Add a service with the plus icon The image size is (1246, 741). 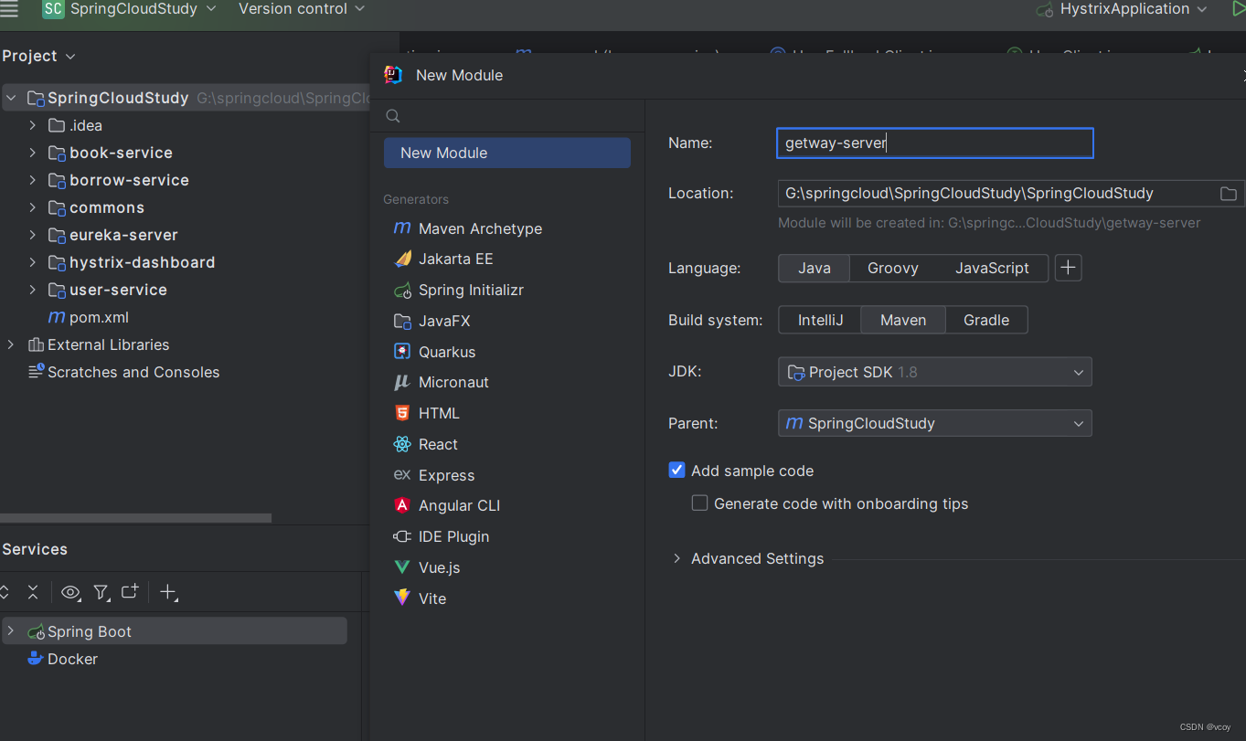click(x=168, y=592)
